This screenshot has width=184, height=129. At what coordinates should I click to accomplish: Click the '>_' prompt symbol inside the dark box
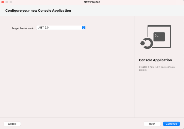click(x=157, y=35)
